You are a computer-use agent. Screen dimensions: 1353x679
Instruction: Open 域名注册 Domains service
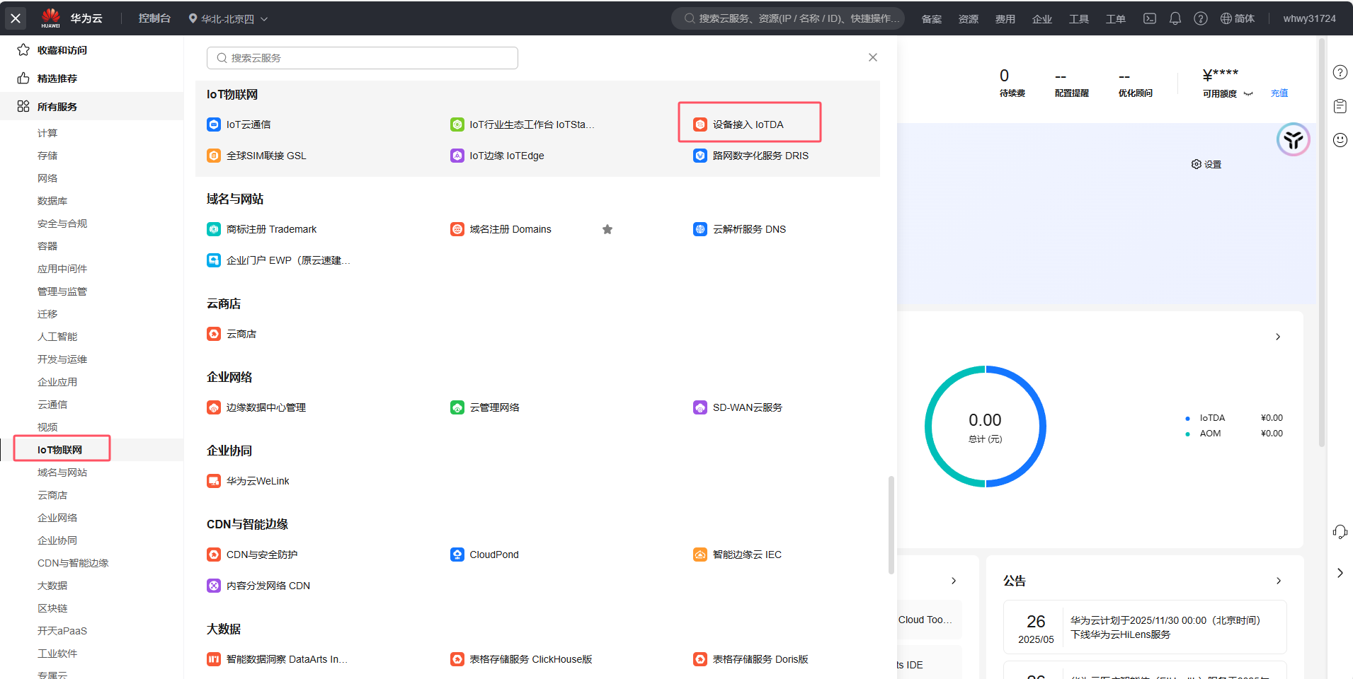coord(501,229)
